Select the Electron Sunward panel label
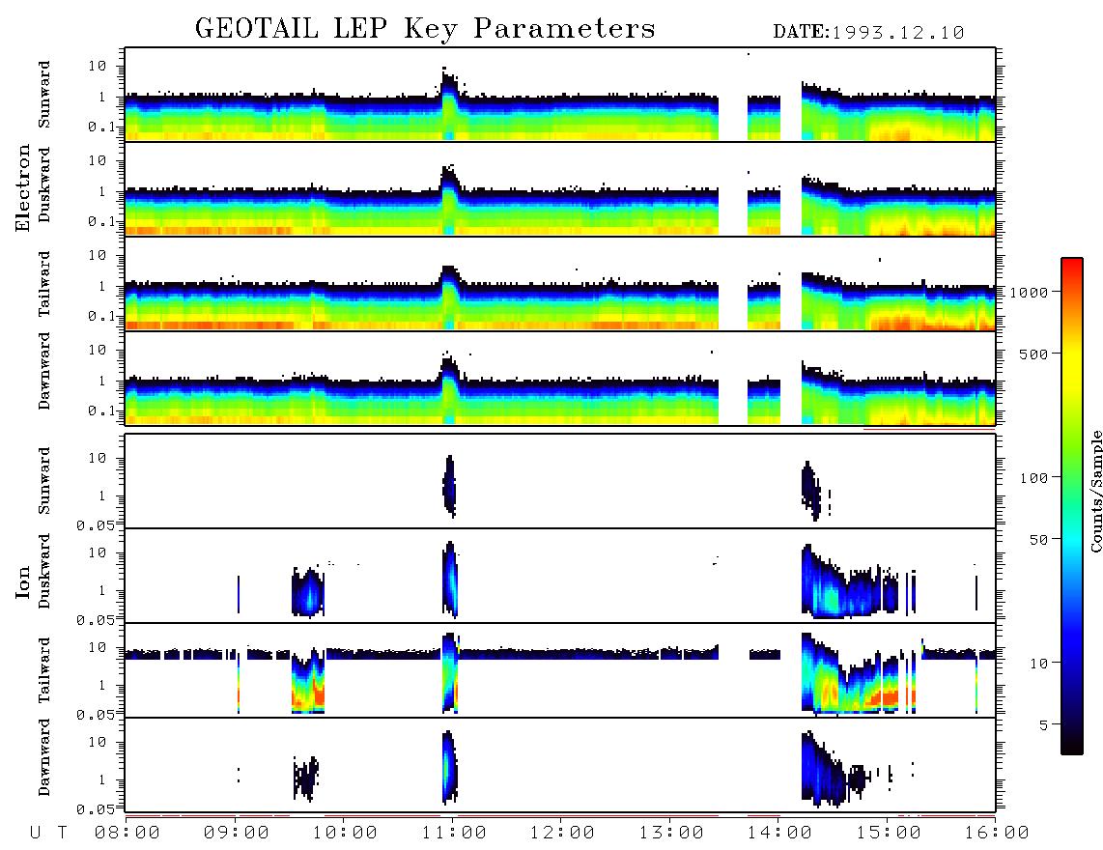The height and width of the screenshot is (850, 1103). tap(44, 95)
